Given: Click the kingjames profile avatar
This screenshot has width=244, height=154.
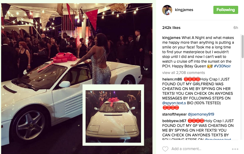Looking at the screenshot, I should tap(167, 10).
